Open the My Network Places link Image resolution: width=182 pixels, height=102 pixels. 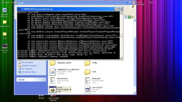[x=29, y=72]
